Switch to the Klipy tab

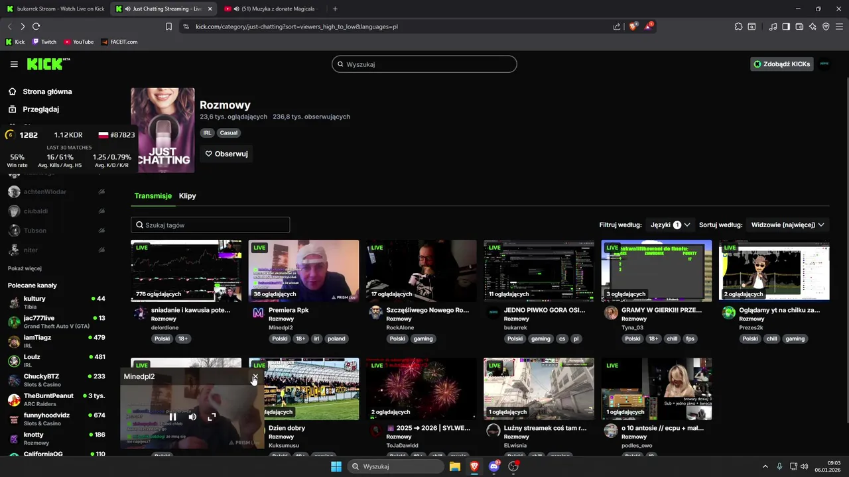pyautogui.click(x=188, y=196)
